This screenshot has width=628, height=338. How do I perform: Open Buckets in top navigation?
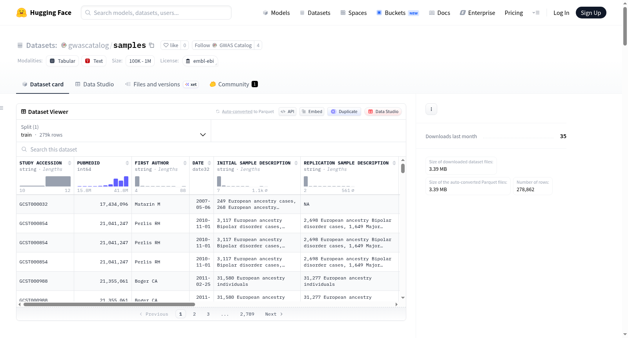tap(398, 13)
